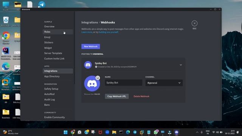242x136 pixels.
Task: Open the terminal window from the taskbar
Action: pyautogui.click(x=121, y=132)
